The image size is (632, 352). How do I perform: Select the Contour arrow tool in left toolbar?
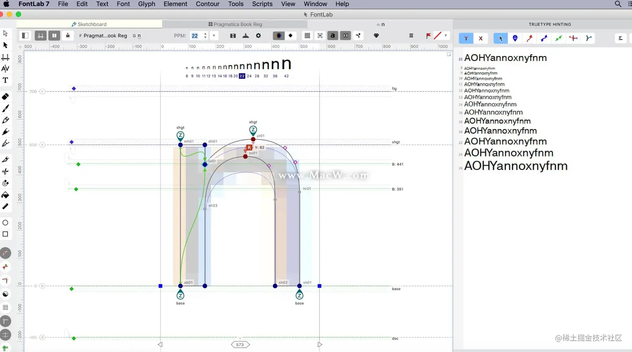click(x=5, y=33)
